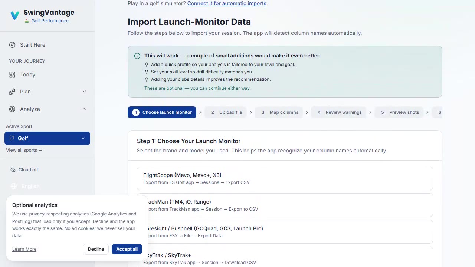Toggle the Cloud off sync status
The width and height of the screenshot is (475, 267).
click(x=24, y=170)
